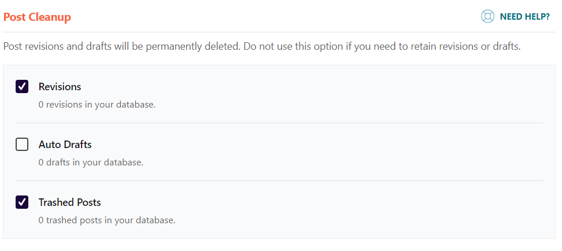Click the Revisions option label
The height and width of the screenshot is (251, 562).
(x=60, y=87)
